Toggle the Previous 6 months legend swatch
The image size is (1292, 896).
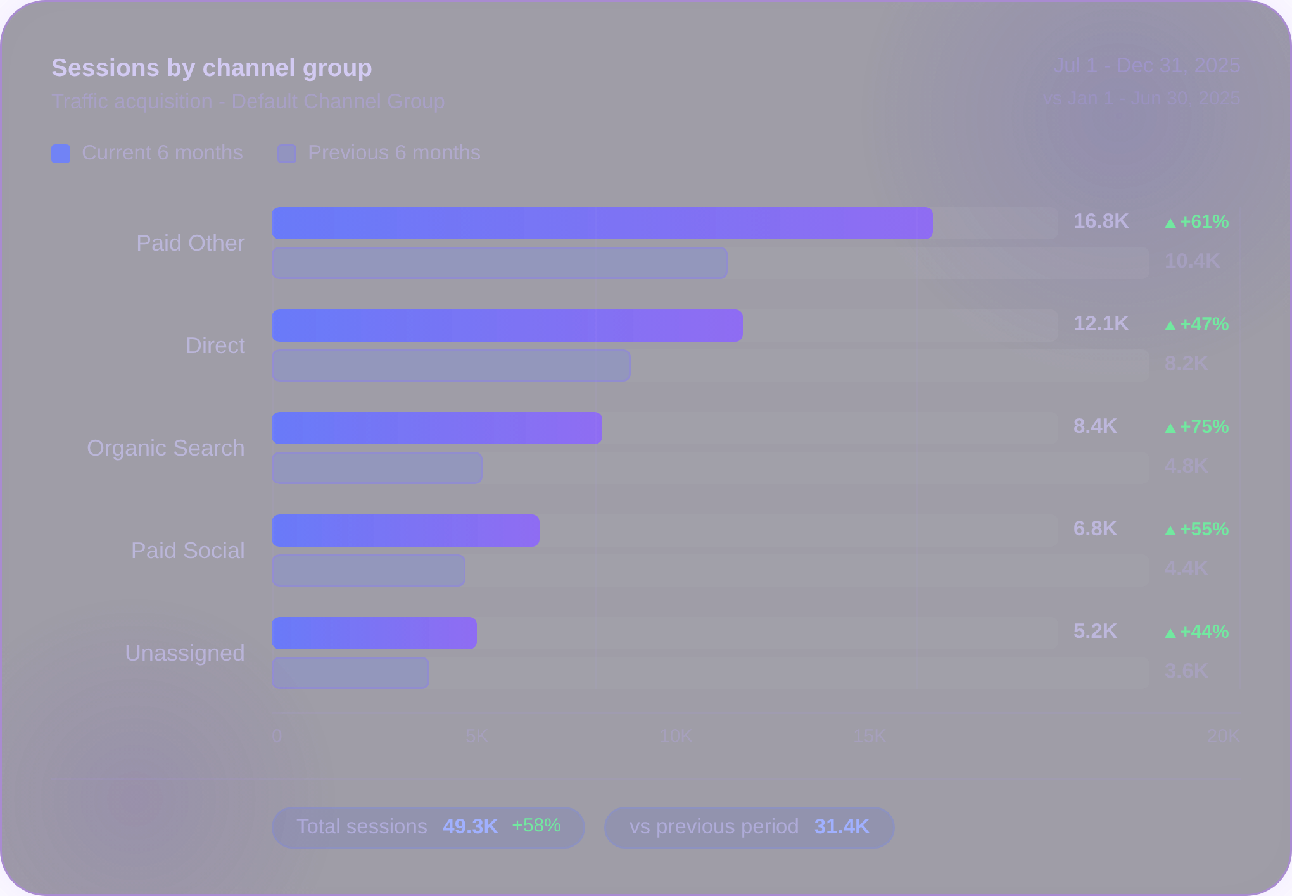287,153
